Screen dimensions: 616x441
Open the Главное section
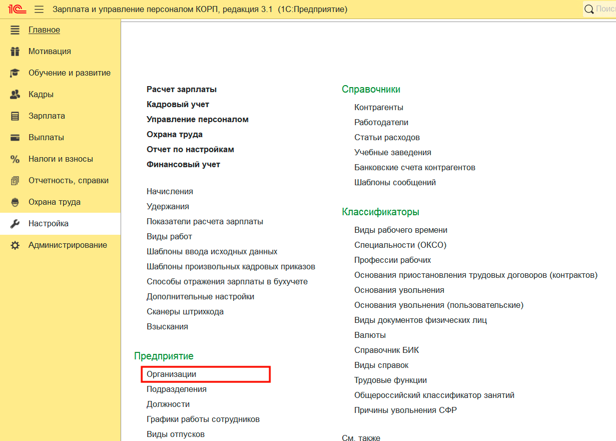tap(44, 30)
